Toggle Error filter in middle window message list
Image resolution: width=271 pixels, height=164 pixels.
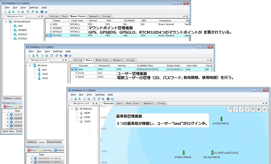(x=32, y=150)
